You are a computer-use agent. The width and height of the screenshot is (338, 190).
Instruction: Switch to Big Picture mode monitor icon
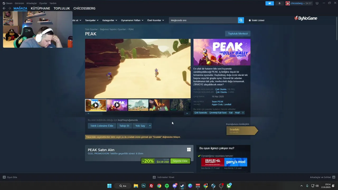[x=317, y=3]
